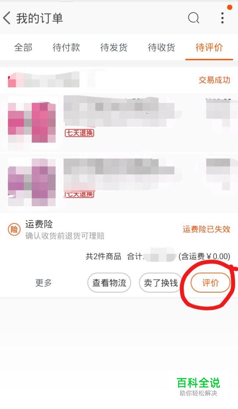Tap the 交易成功 order status
Screen dimensions: 238x409
point(215,80)
